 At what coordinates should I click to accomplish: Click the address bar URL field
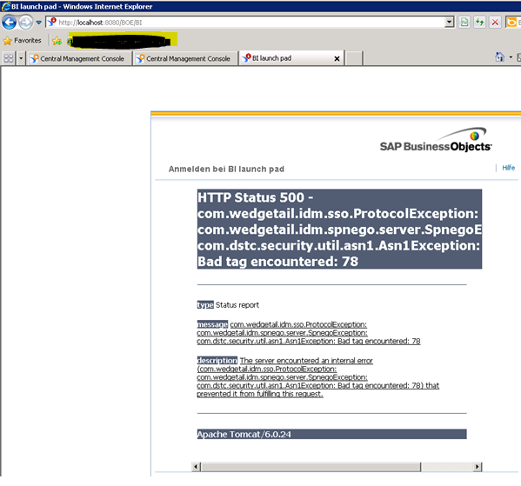coord(246,23)
